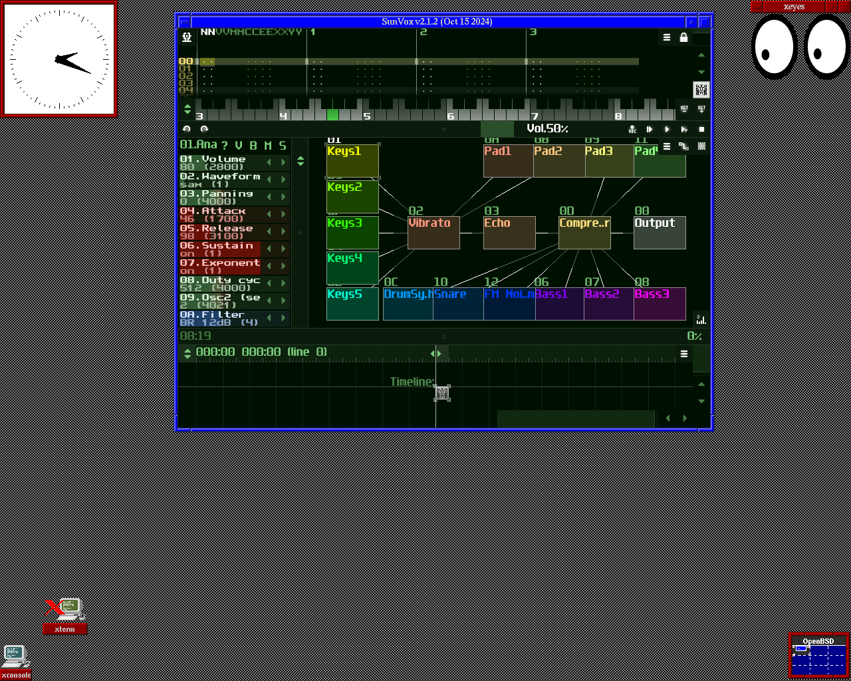The image size is (851, 681).
Task: Click the play button
Action: (x=667, y=130)
